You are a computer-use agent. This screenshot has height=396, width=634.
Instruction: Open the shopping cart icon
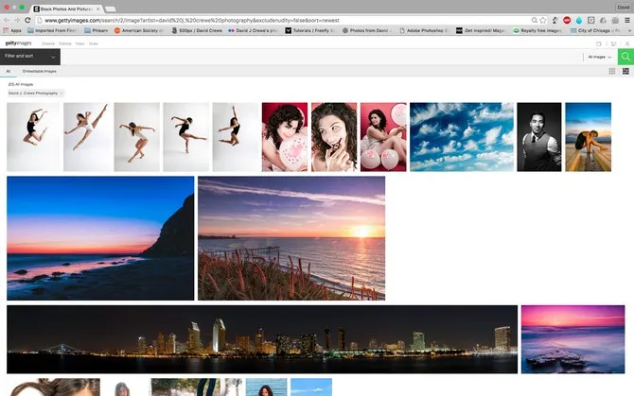tap(613, 43)
